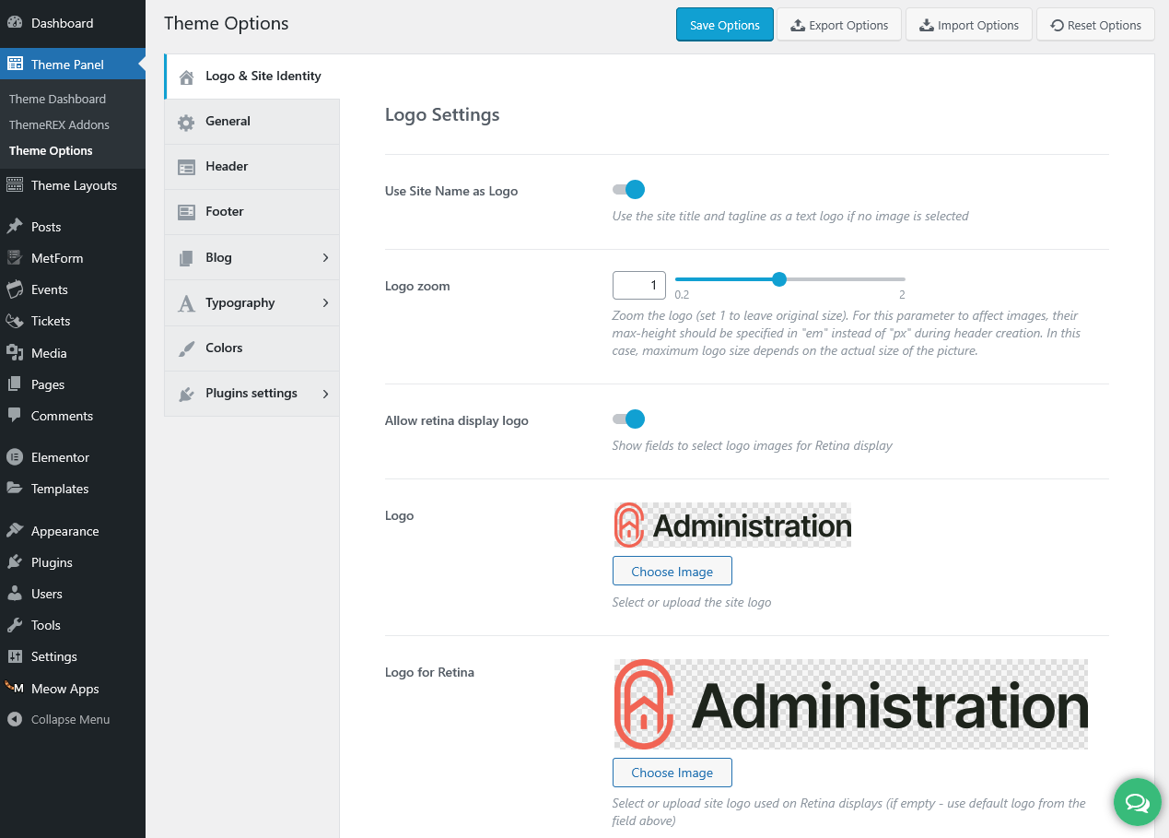The height and width of the screenshot is (838, 1169).
Task: Click the Meow Apps icon
Action: tap(14, 688)
